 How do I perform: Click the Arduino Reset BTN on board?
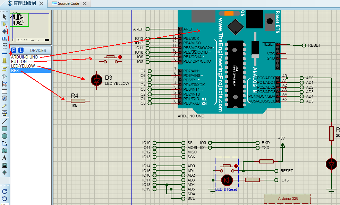click(270, 21)
